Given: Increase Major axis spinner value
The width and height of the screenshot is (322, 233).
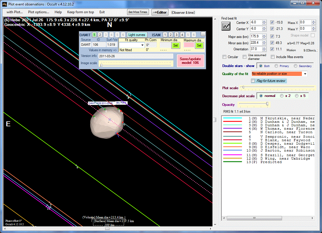Looking at the screenshot, I should [x=264, y=35].
